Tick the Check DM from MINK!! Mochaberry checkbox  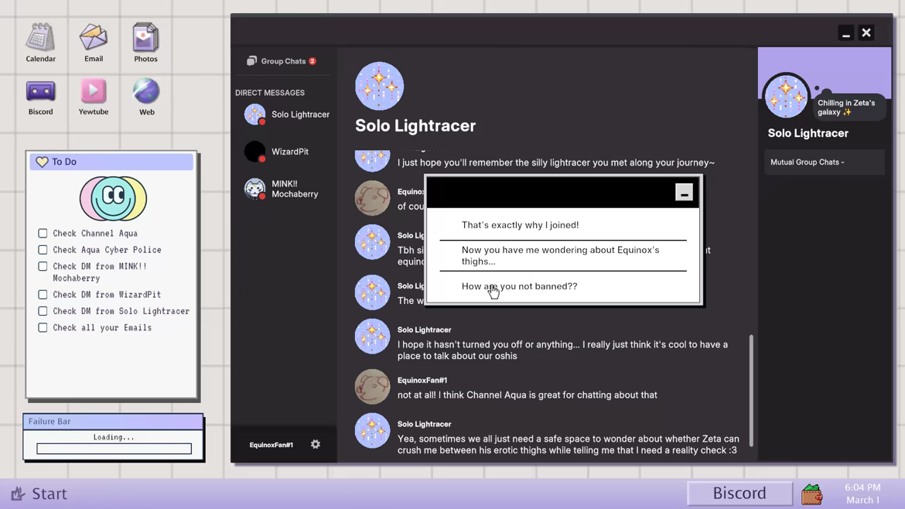[43, 266]
